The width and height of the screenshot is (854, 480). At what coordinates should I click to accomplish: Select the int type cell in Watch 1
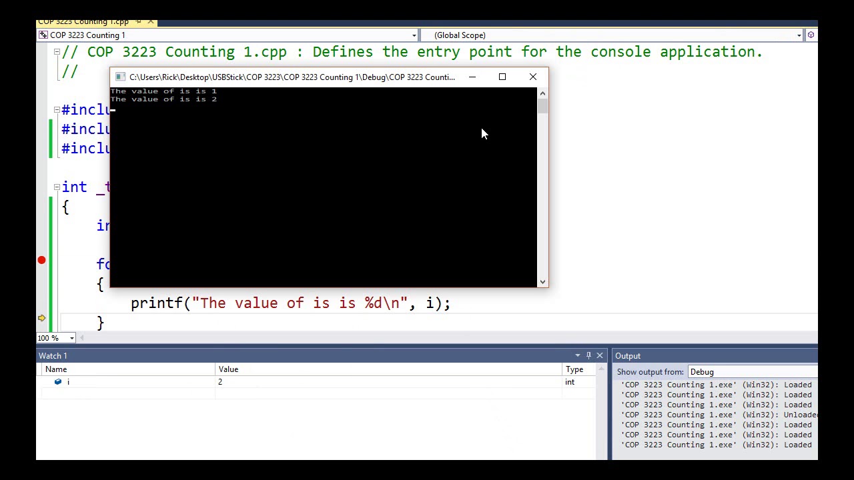point(579,382)
